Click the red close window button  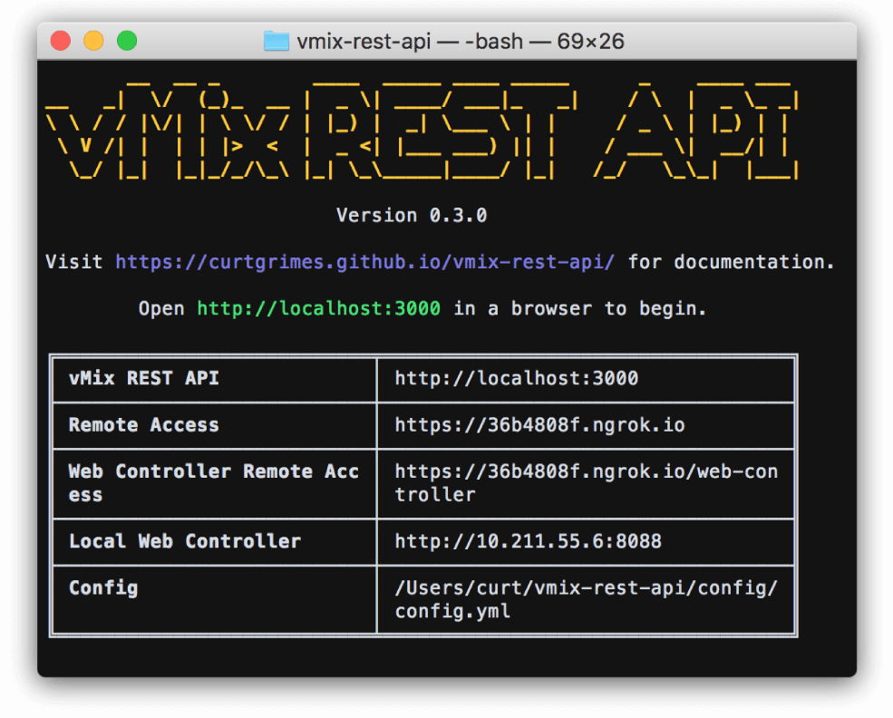tap(61, 41)
